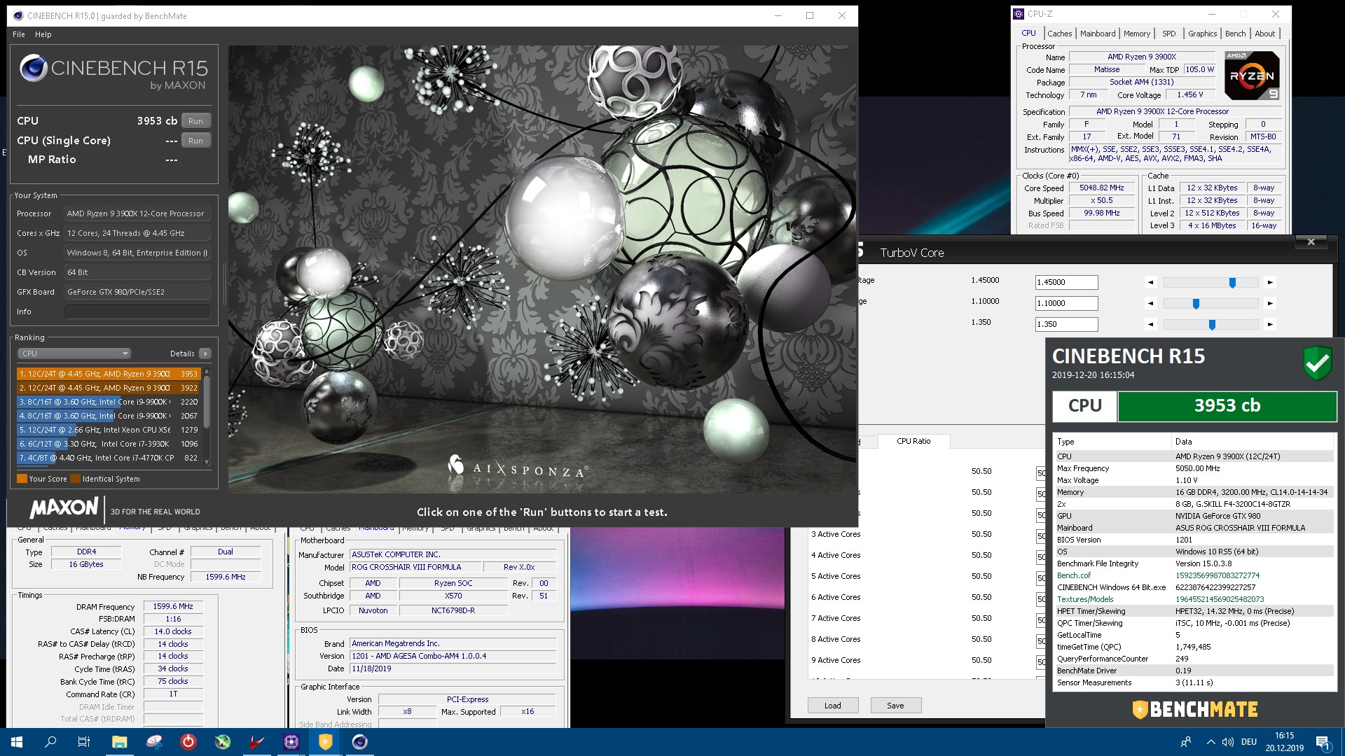Open the CPU ranking dropdown in Cinebench
Viewport: 1345px width, 756px height.
(75, 353)
